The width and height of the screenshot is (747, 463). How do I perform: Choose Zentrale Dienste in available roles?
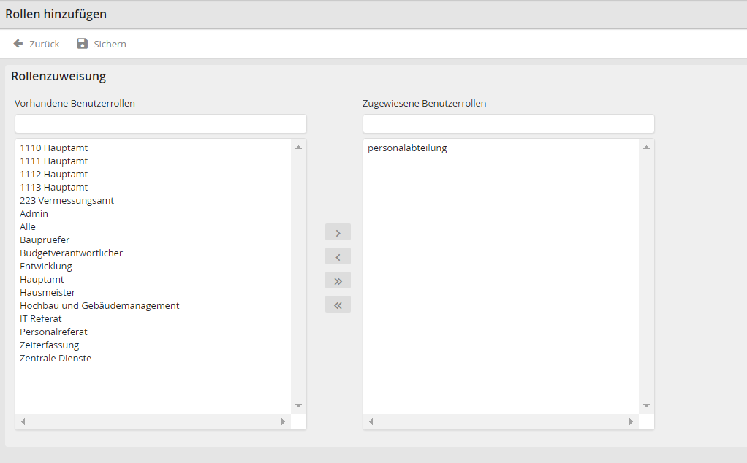[56, 359]
